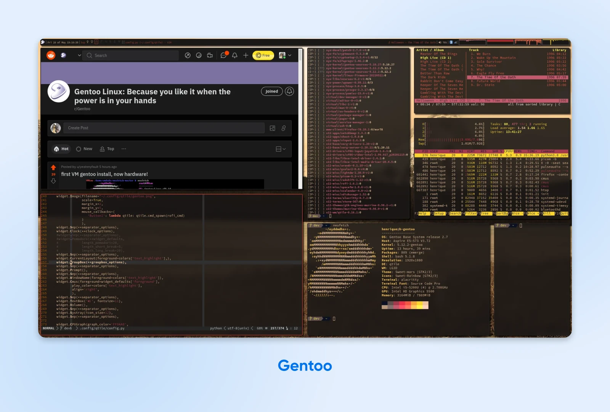
Task: Open the Reddit chat icon
Action: tap(223, 55)
